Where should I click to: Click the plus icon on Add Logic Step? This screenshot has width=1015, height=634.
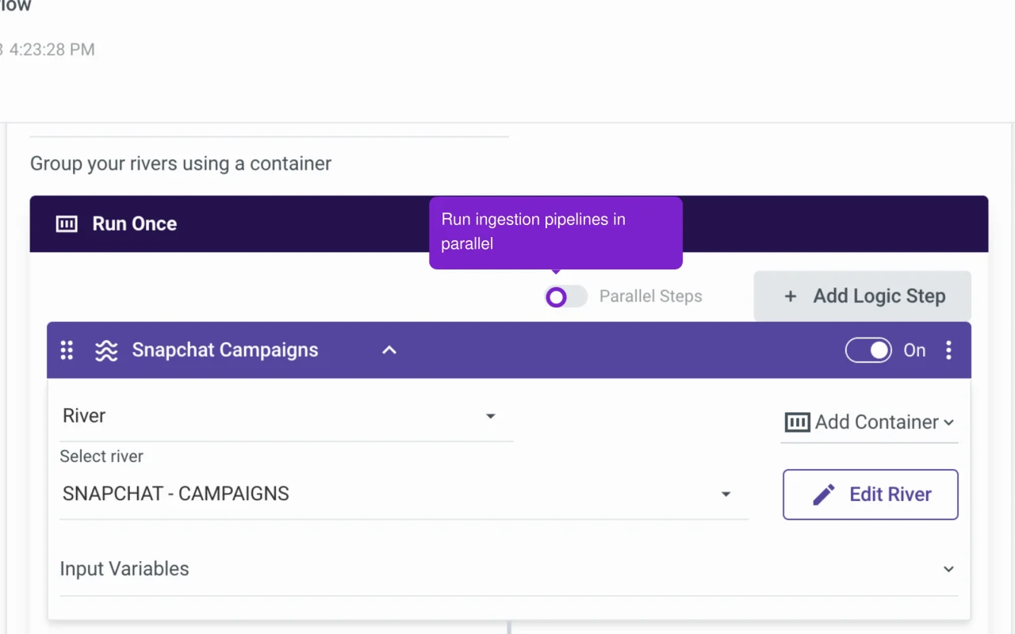click(790, 296)
